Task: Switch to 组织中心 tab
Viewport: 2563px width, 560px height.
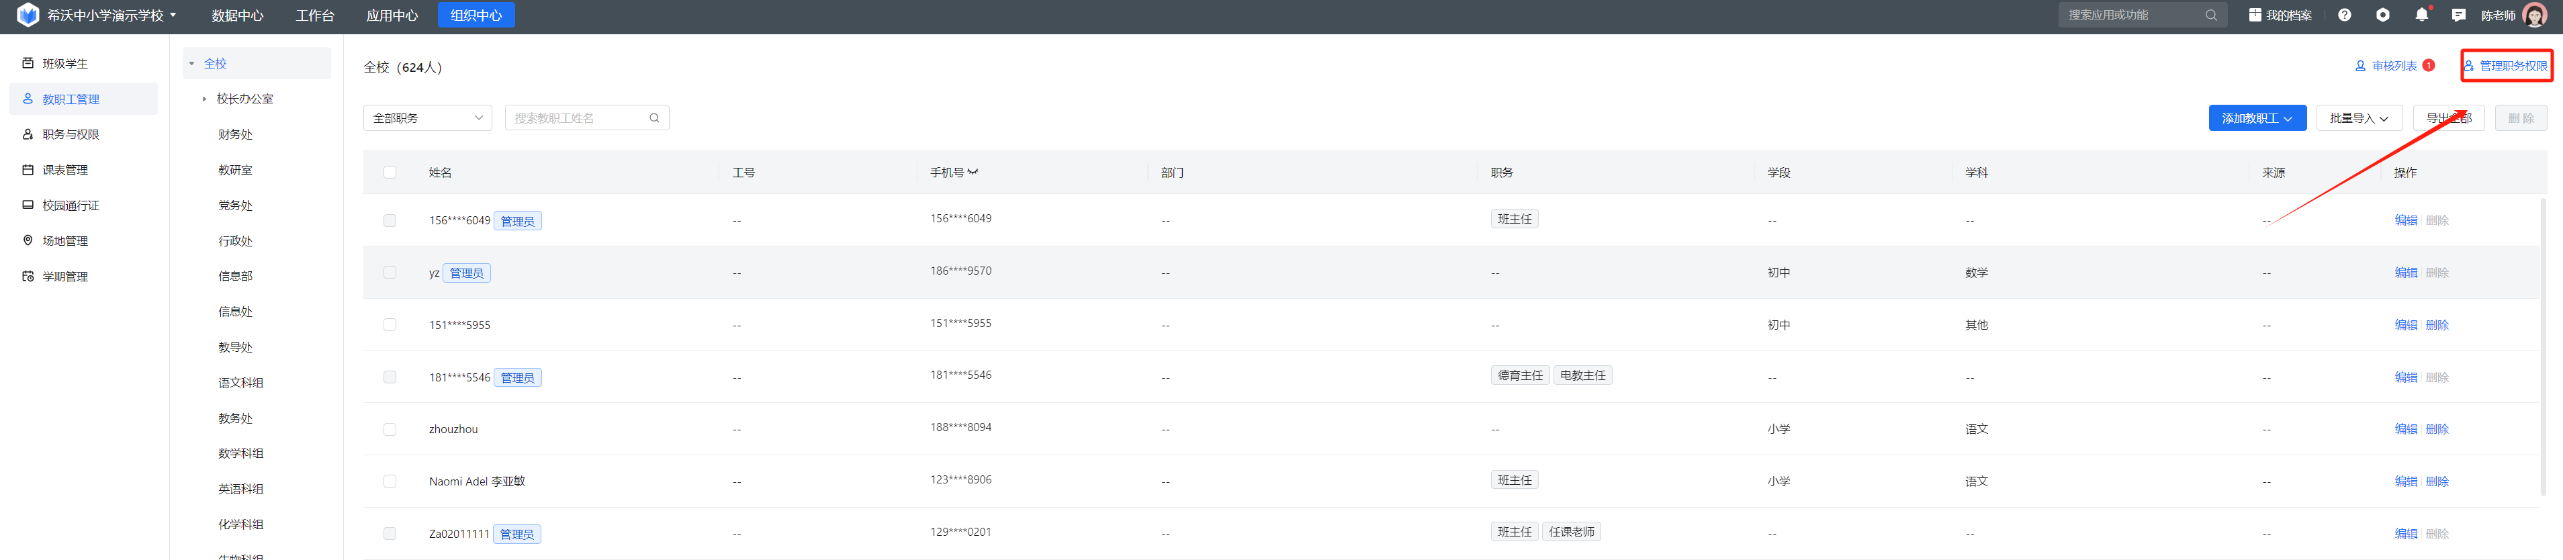Action: point(476,15)
